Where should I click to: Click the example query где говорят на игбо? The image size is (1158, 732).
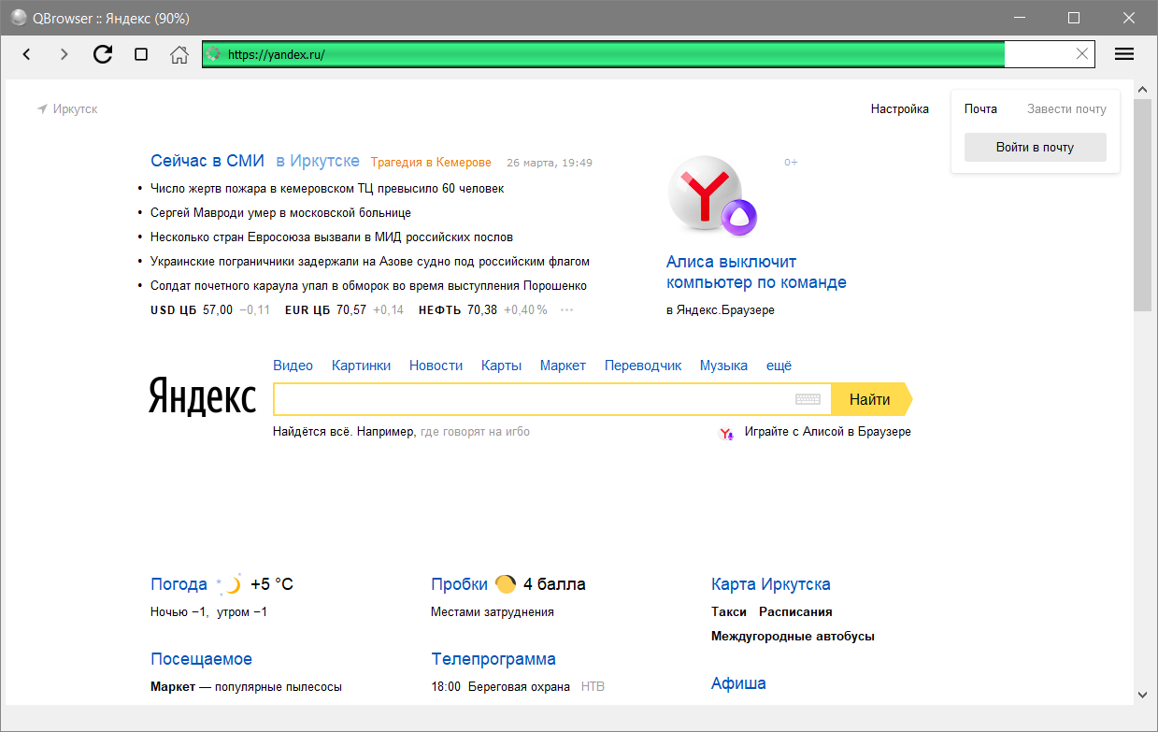[475, 432]
